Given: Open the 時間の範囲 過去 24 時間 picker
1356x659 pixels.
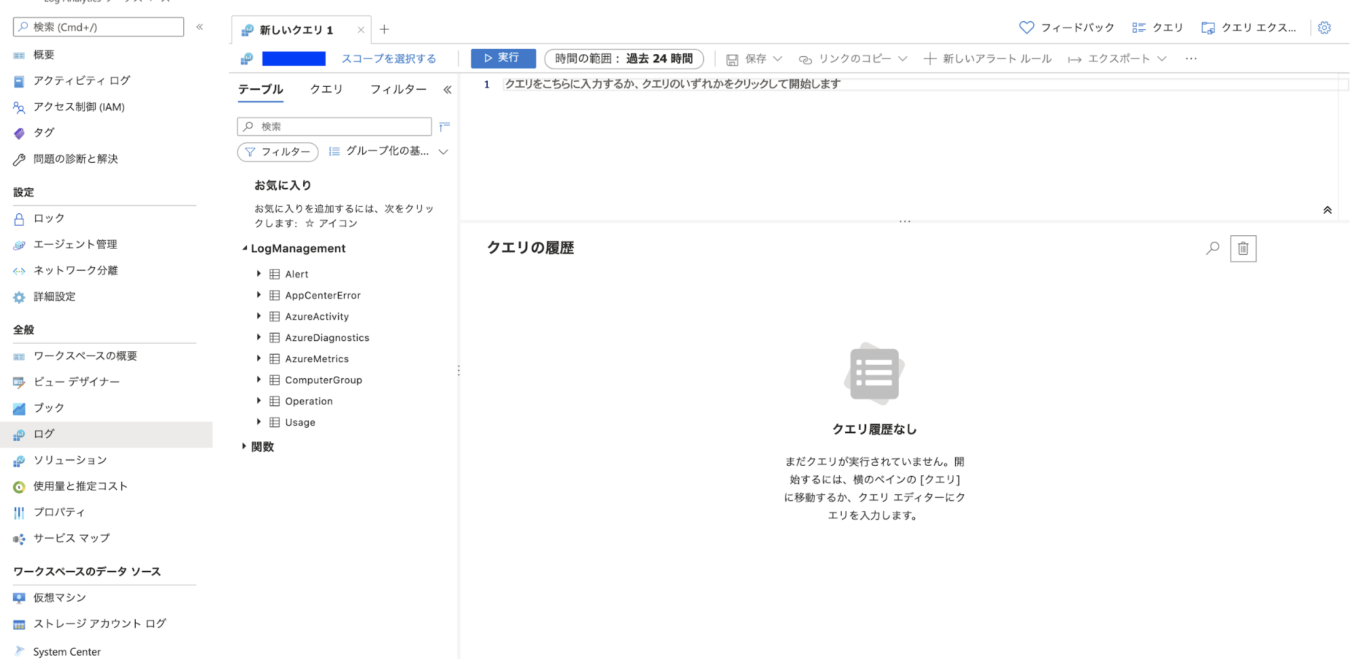Looking at the screenshot, I should (624, 59).
